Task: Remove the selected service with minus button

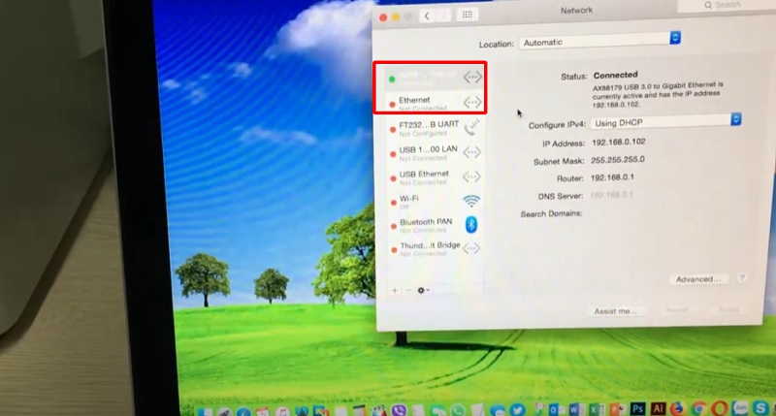Action: pos(408,290)
